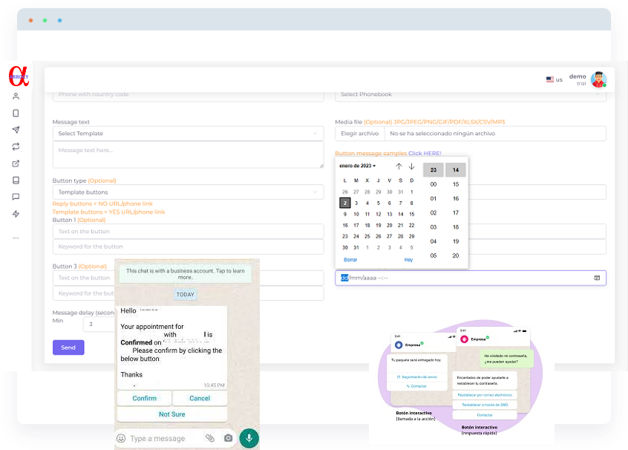Click the Message text here textarea
Viewport: 628px width, 450px height.
click(188, 154)
